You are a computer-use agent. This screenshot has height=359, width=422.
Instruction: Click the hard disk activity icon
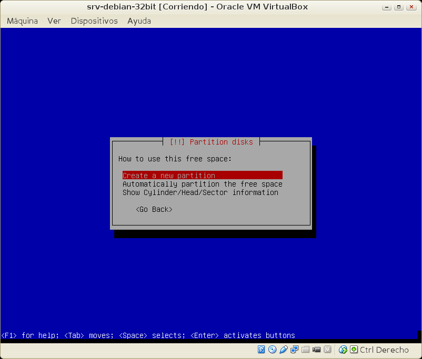pyautogui.click(x=262, y=350)
